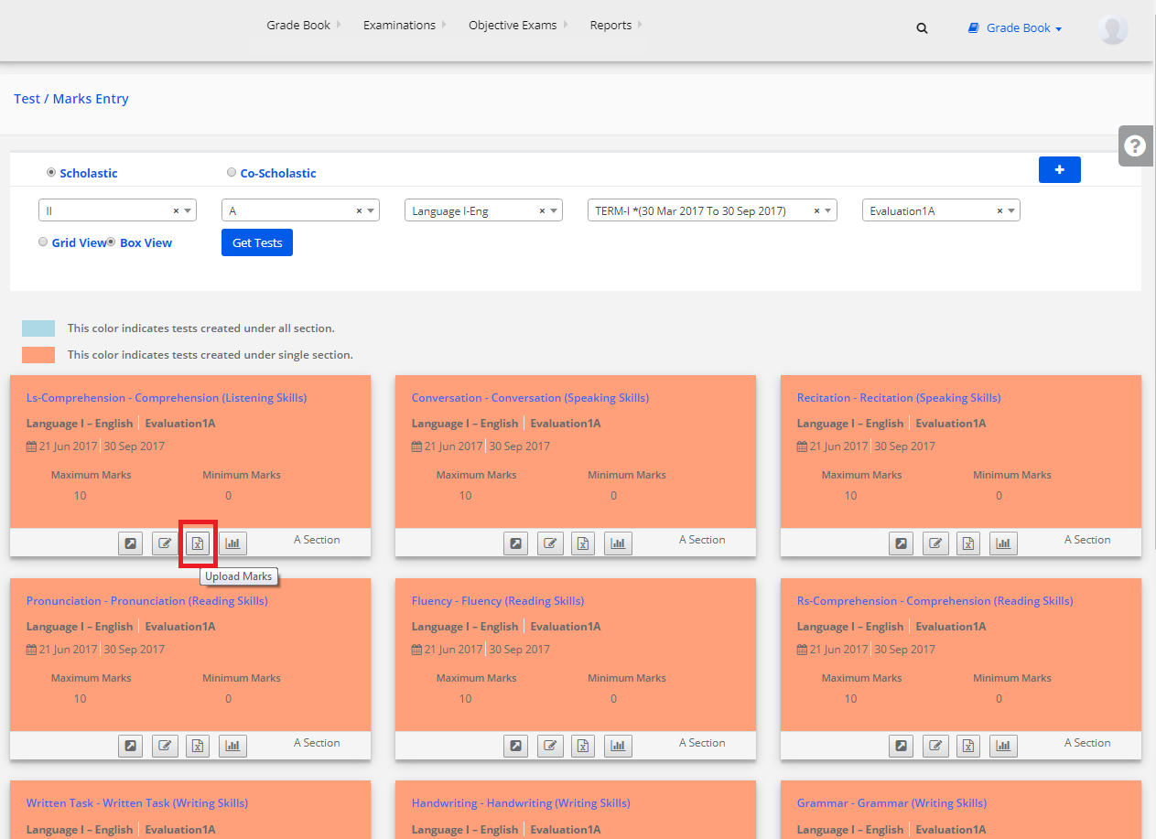Clear the Language I-Eng selection with x
1156x839 pixels.
coord(542,211)
